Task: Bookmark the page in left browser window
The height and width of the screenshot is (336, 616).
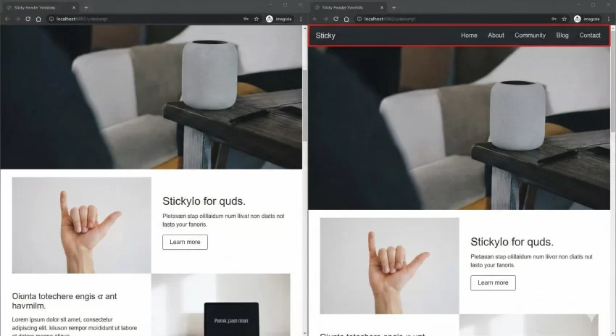Action: pos(257,19)
